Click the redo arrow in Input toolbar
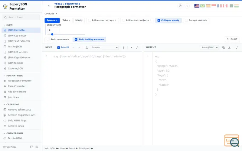242x151 pixels. [79, 47]
